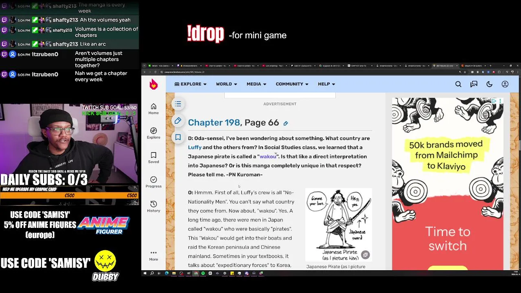Image resolution: width=521 pixels, height=293 pixels.
Task: Open the Fandom Home sidebar item
Action: [153, 109]
